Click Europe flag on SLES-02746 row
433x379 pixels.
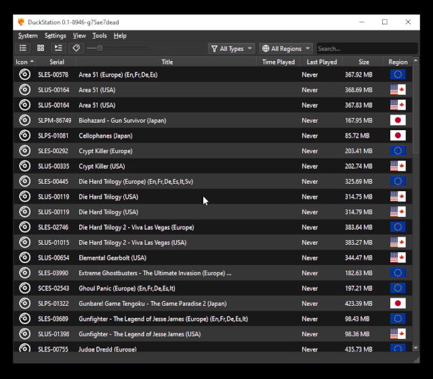click(x=398, y=227)
